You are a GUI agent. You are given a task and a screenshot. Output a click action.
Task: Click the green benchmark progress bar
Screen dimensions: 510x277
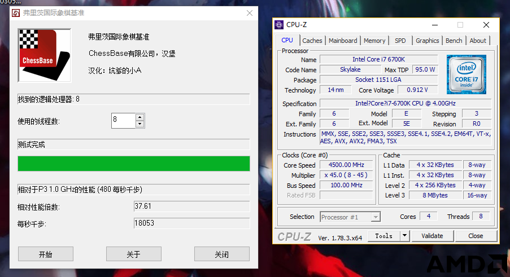click(134, 164)
